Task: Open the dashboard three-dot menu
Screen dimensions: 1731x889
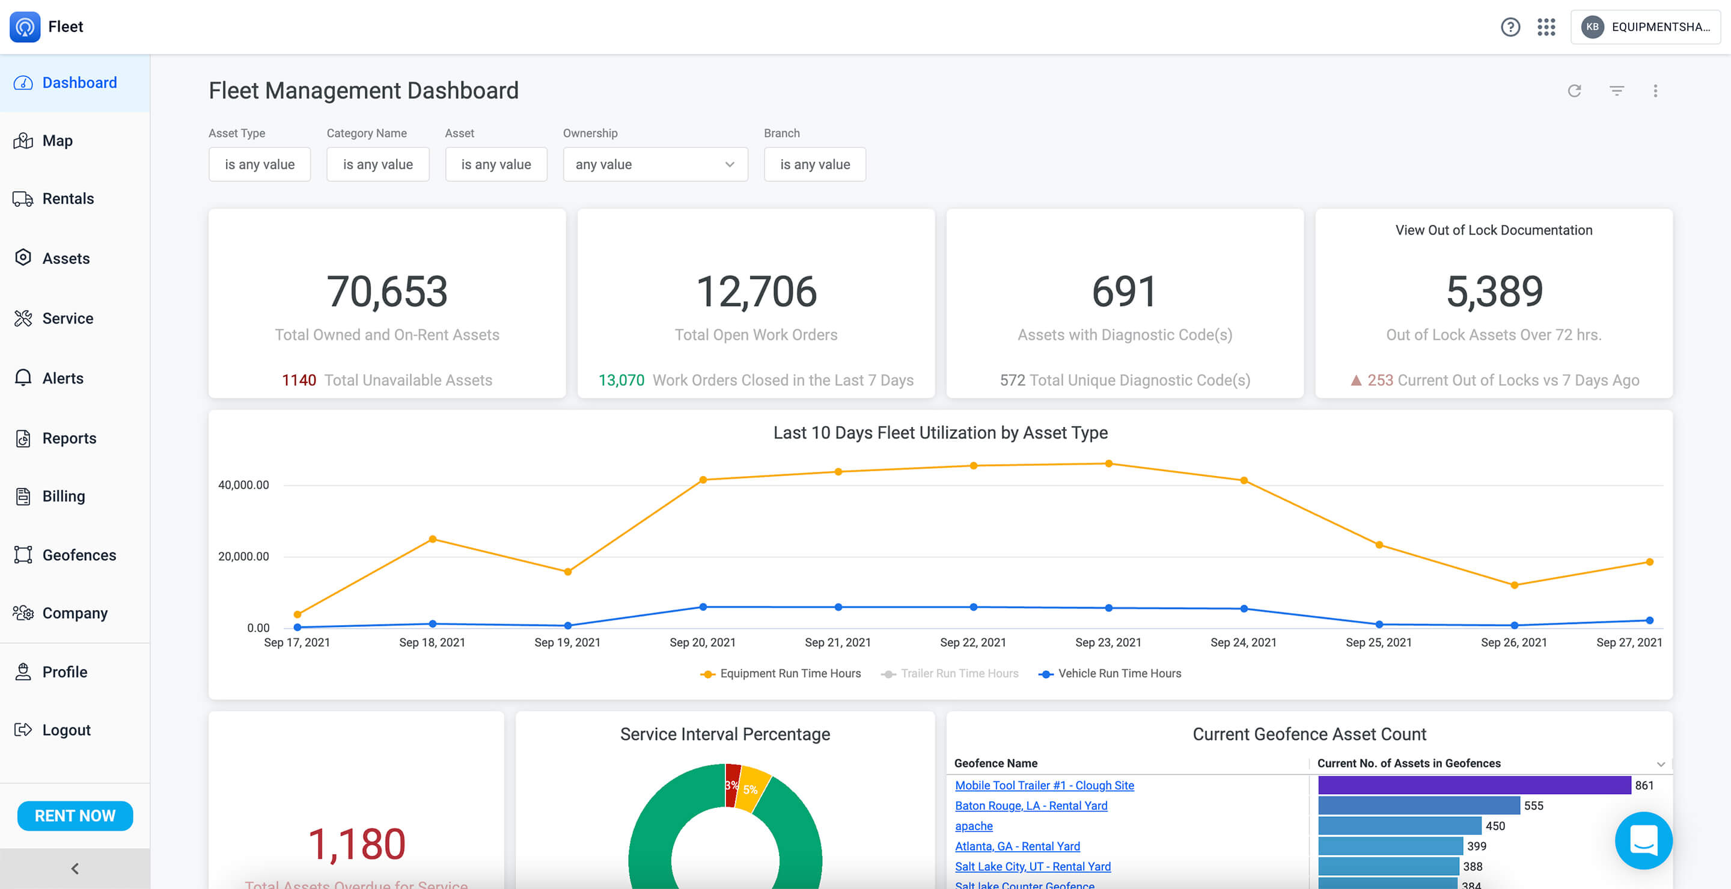Action: (x=1656, y=91)
